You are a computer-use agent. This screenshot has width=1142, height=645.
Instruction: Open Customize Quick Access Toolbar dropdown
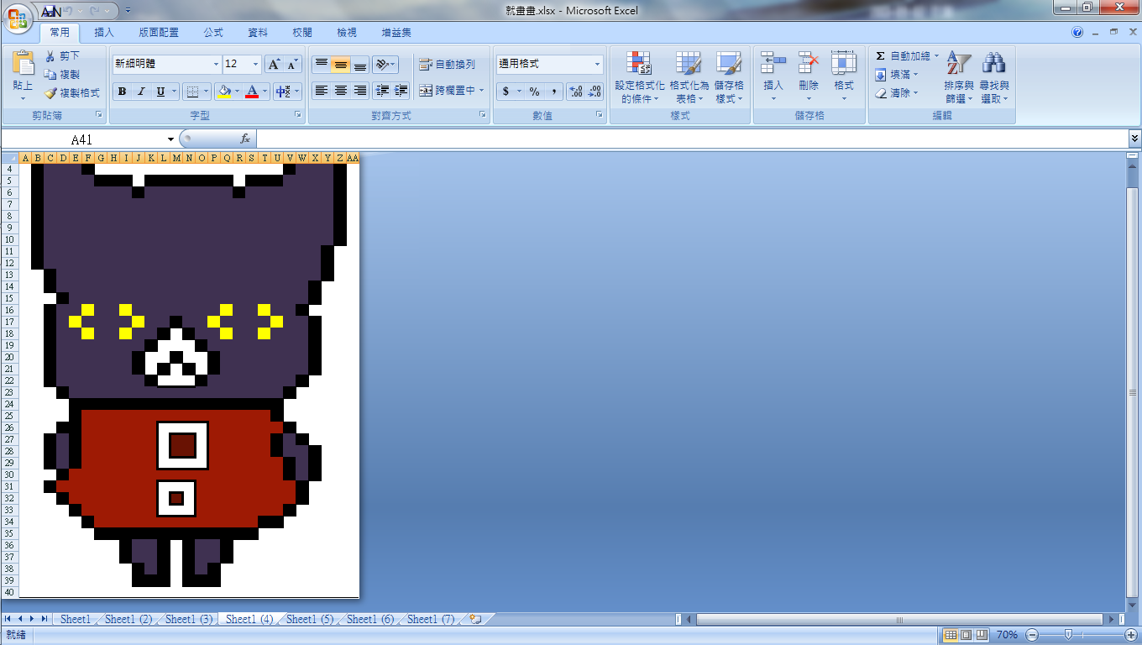point(128,11)
